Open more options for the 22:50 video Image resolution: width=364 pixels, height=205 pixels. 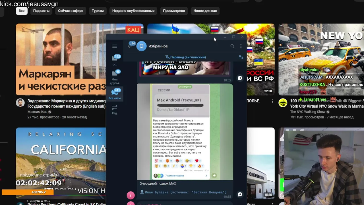pos(272,101)
